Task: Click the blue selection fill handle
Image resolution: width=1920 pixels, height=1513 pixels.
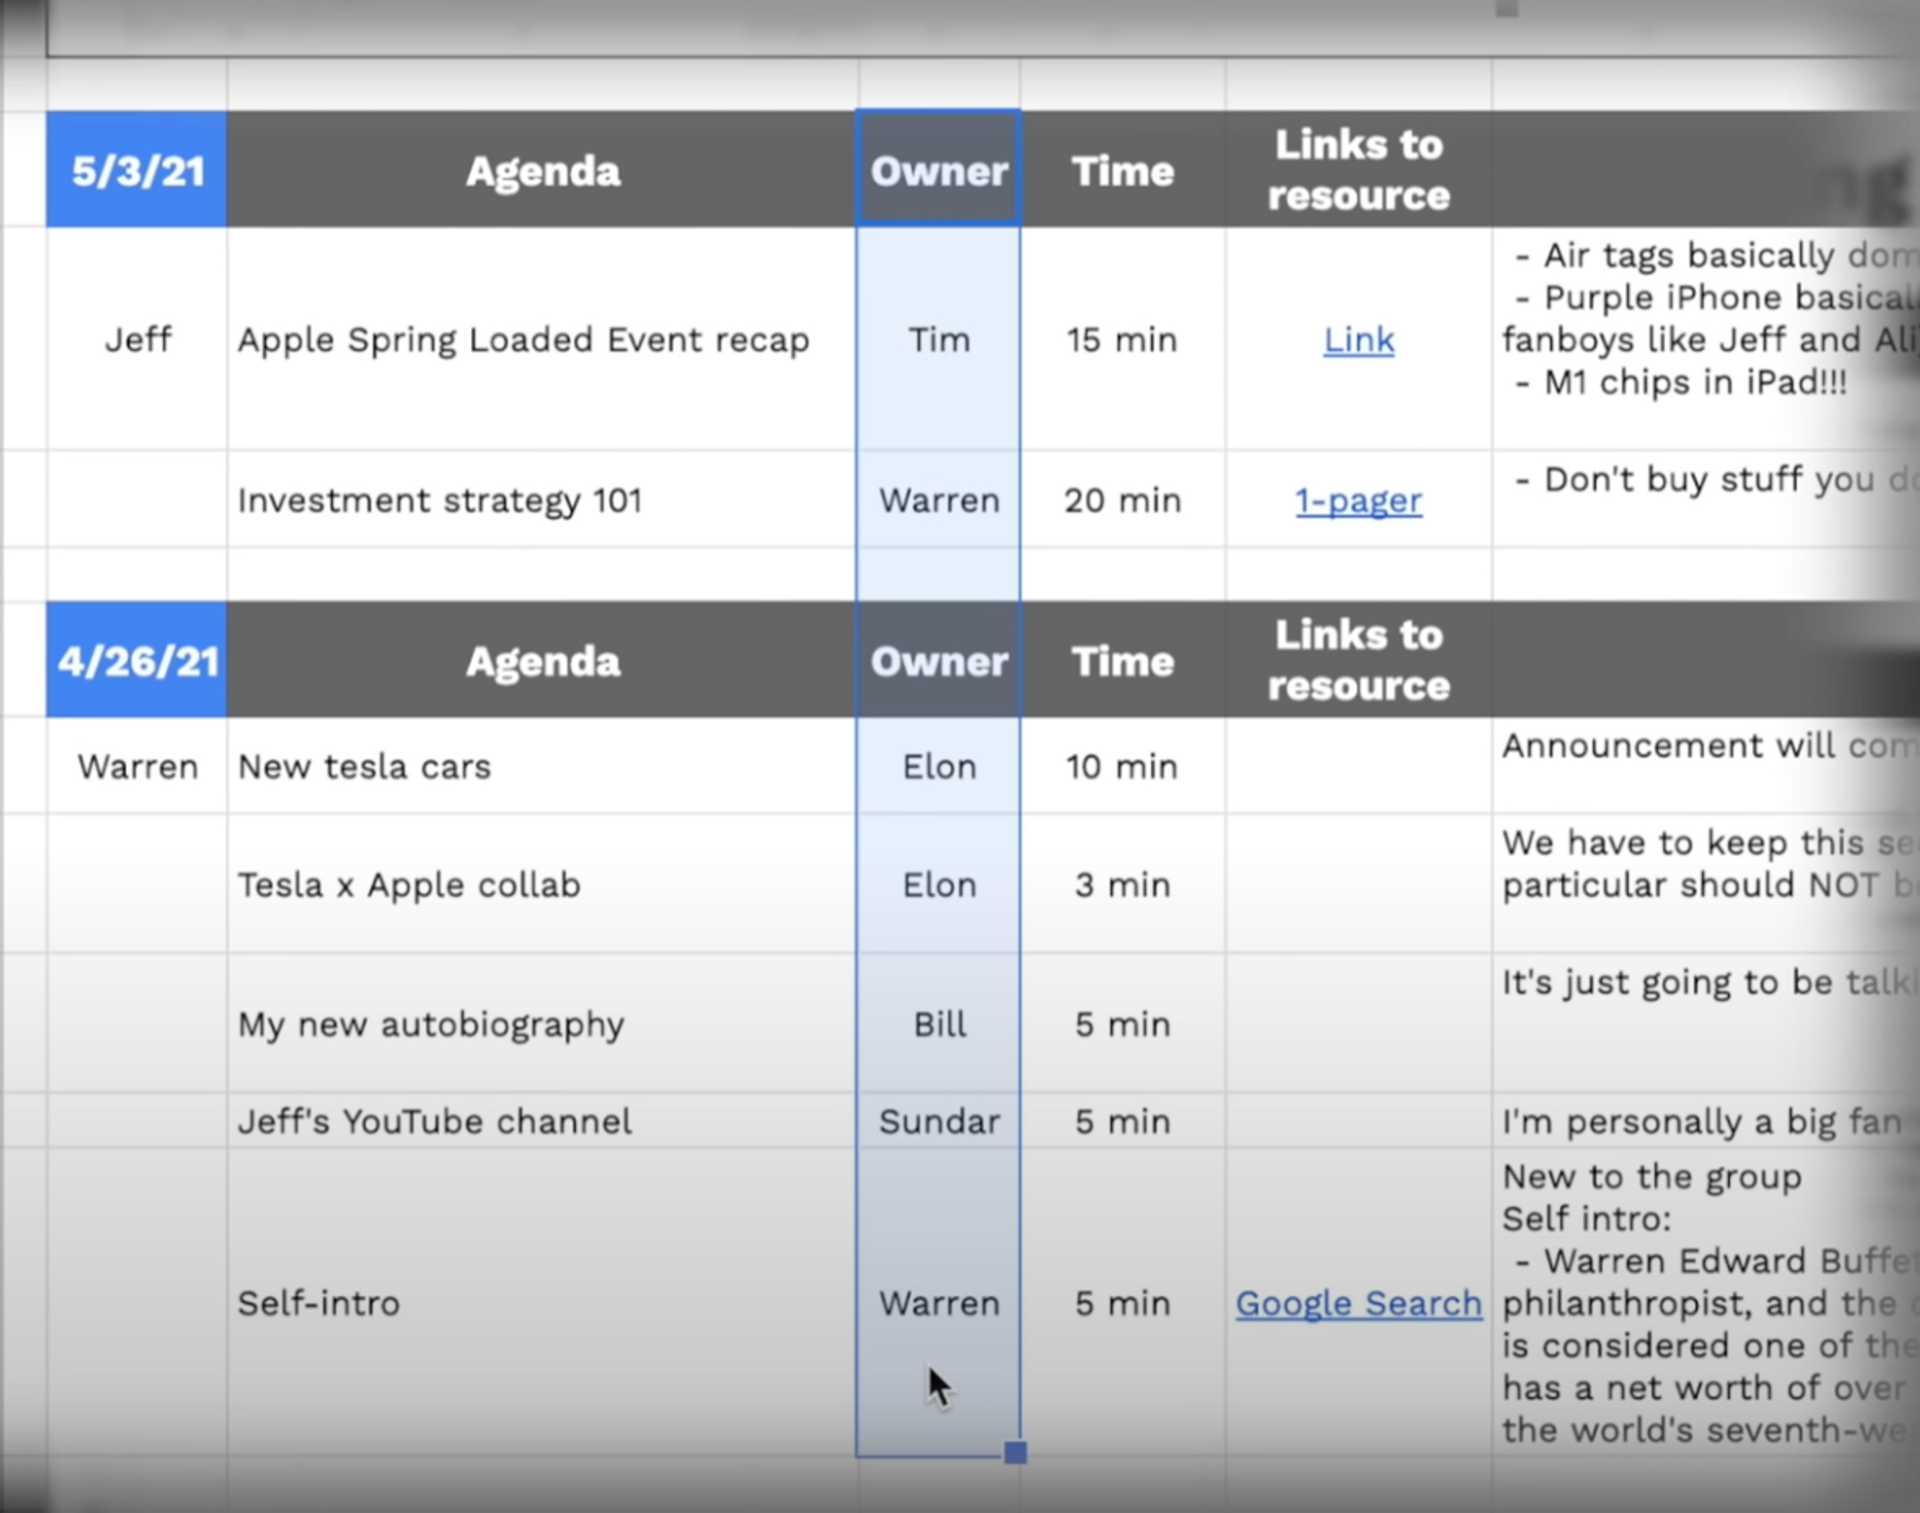Action: (x=1016, y=1453)
